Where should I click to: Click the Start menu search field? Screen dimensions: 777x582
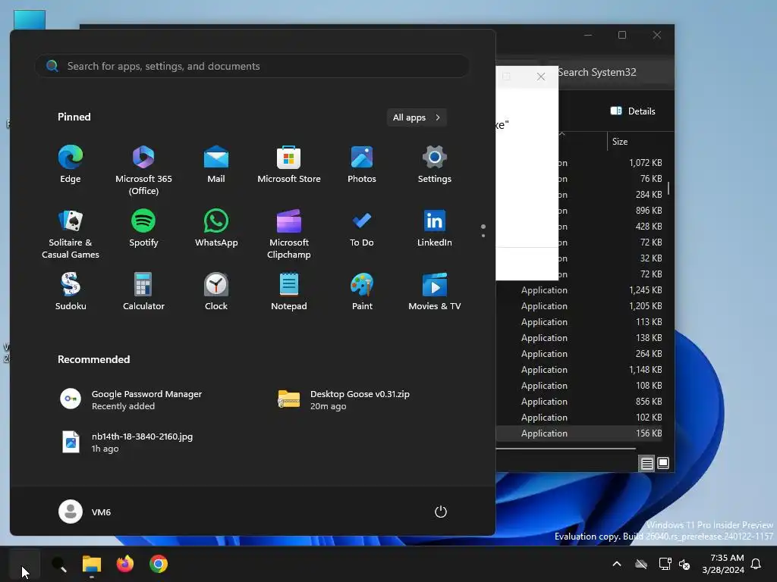coord(253,66)
